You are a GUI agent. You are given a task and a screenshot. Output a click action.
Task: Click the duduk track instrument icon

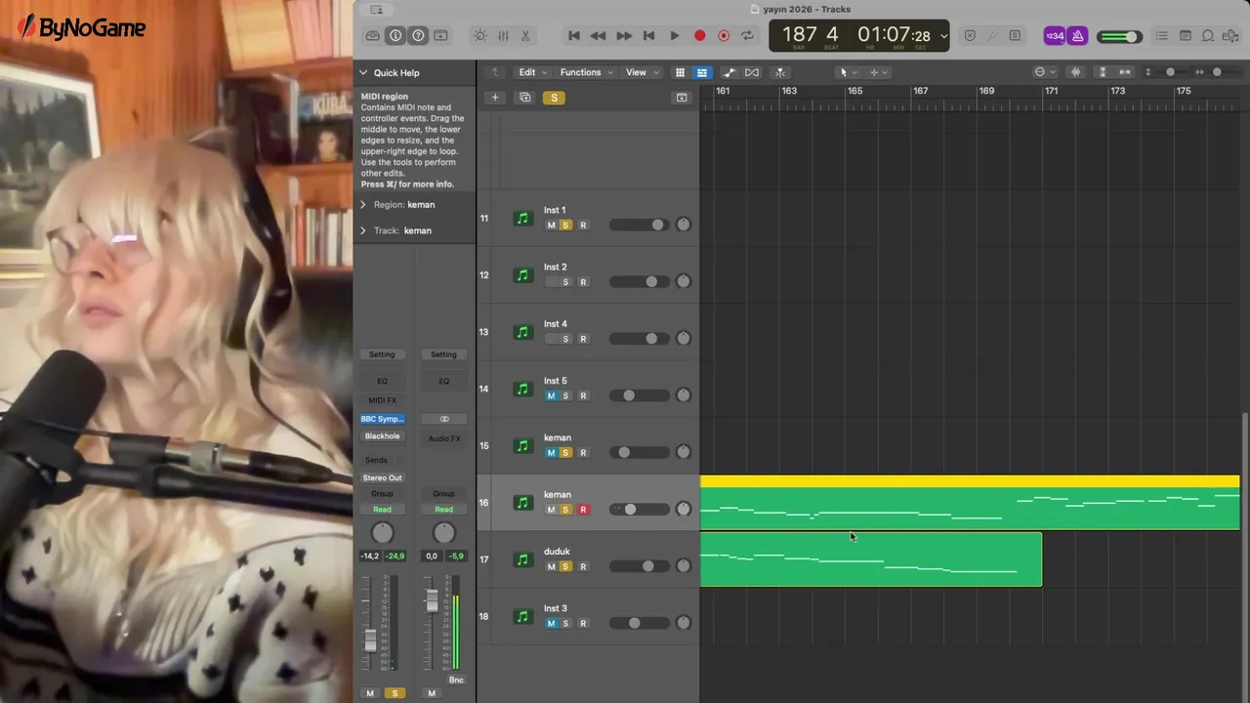tap(522, 559)
